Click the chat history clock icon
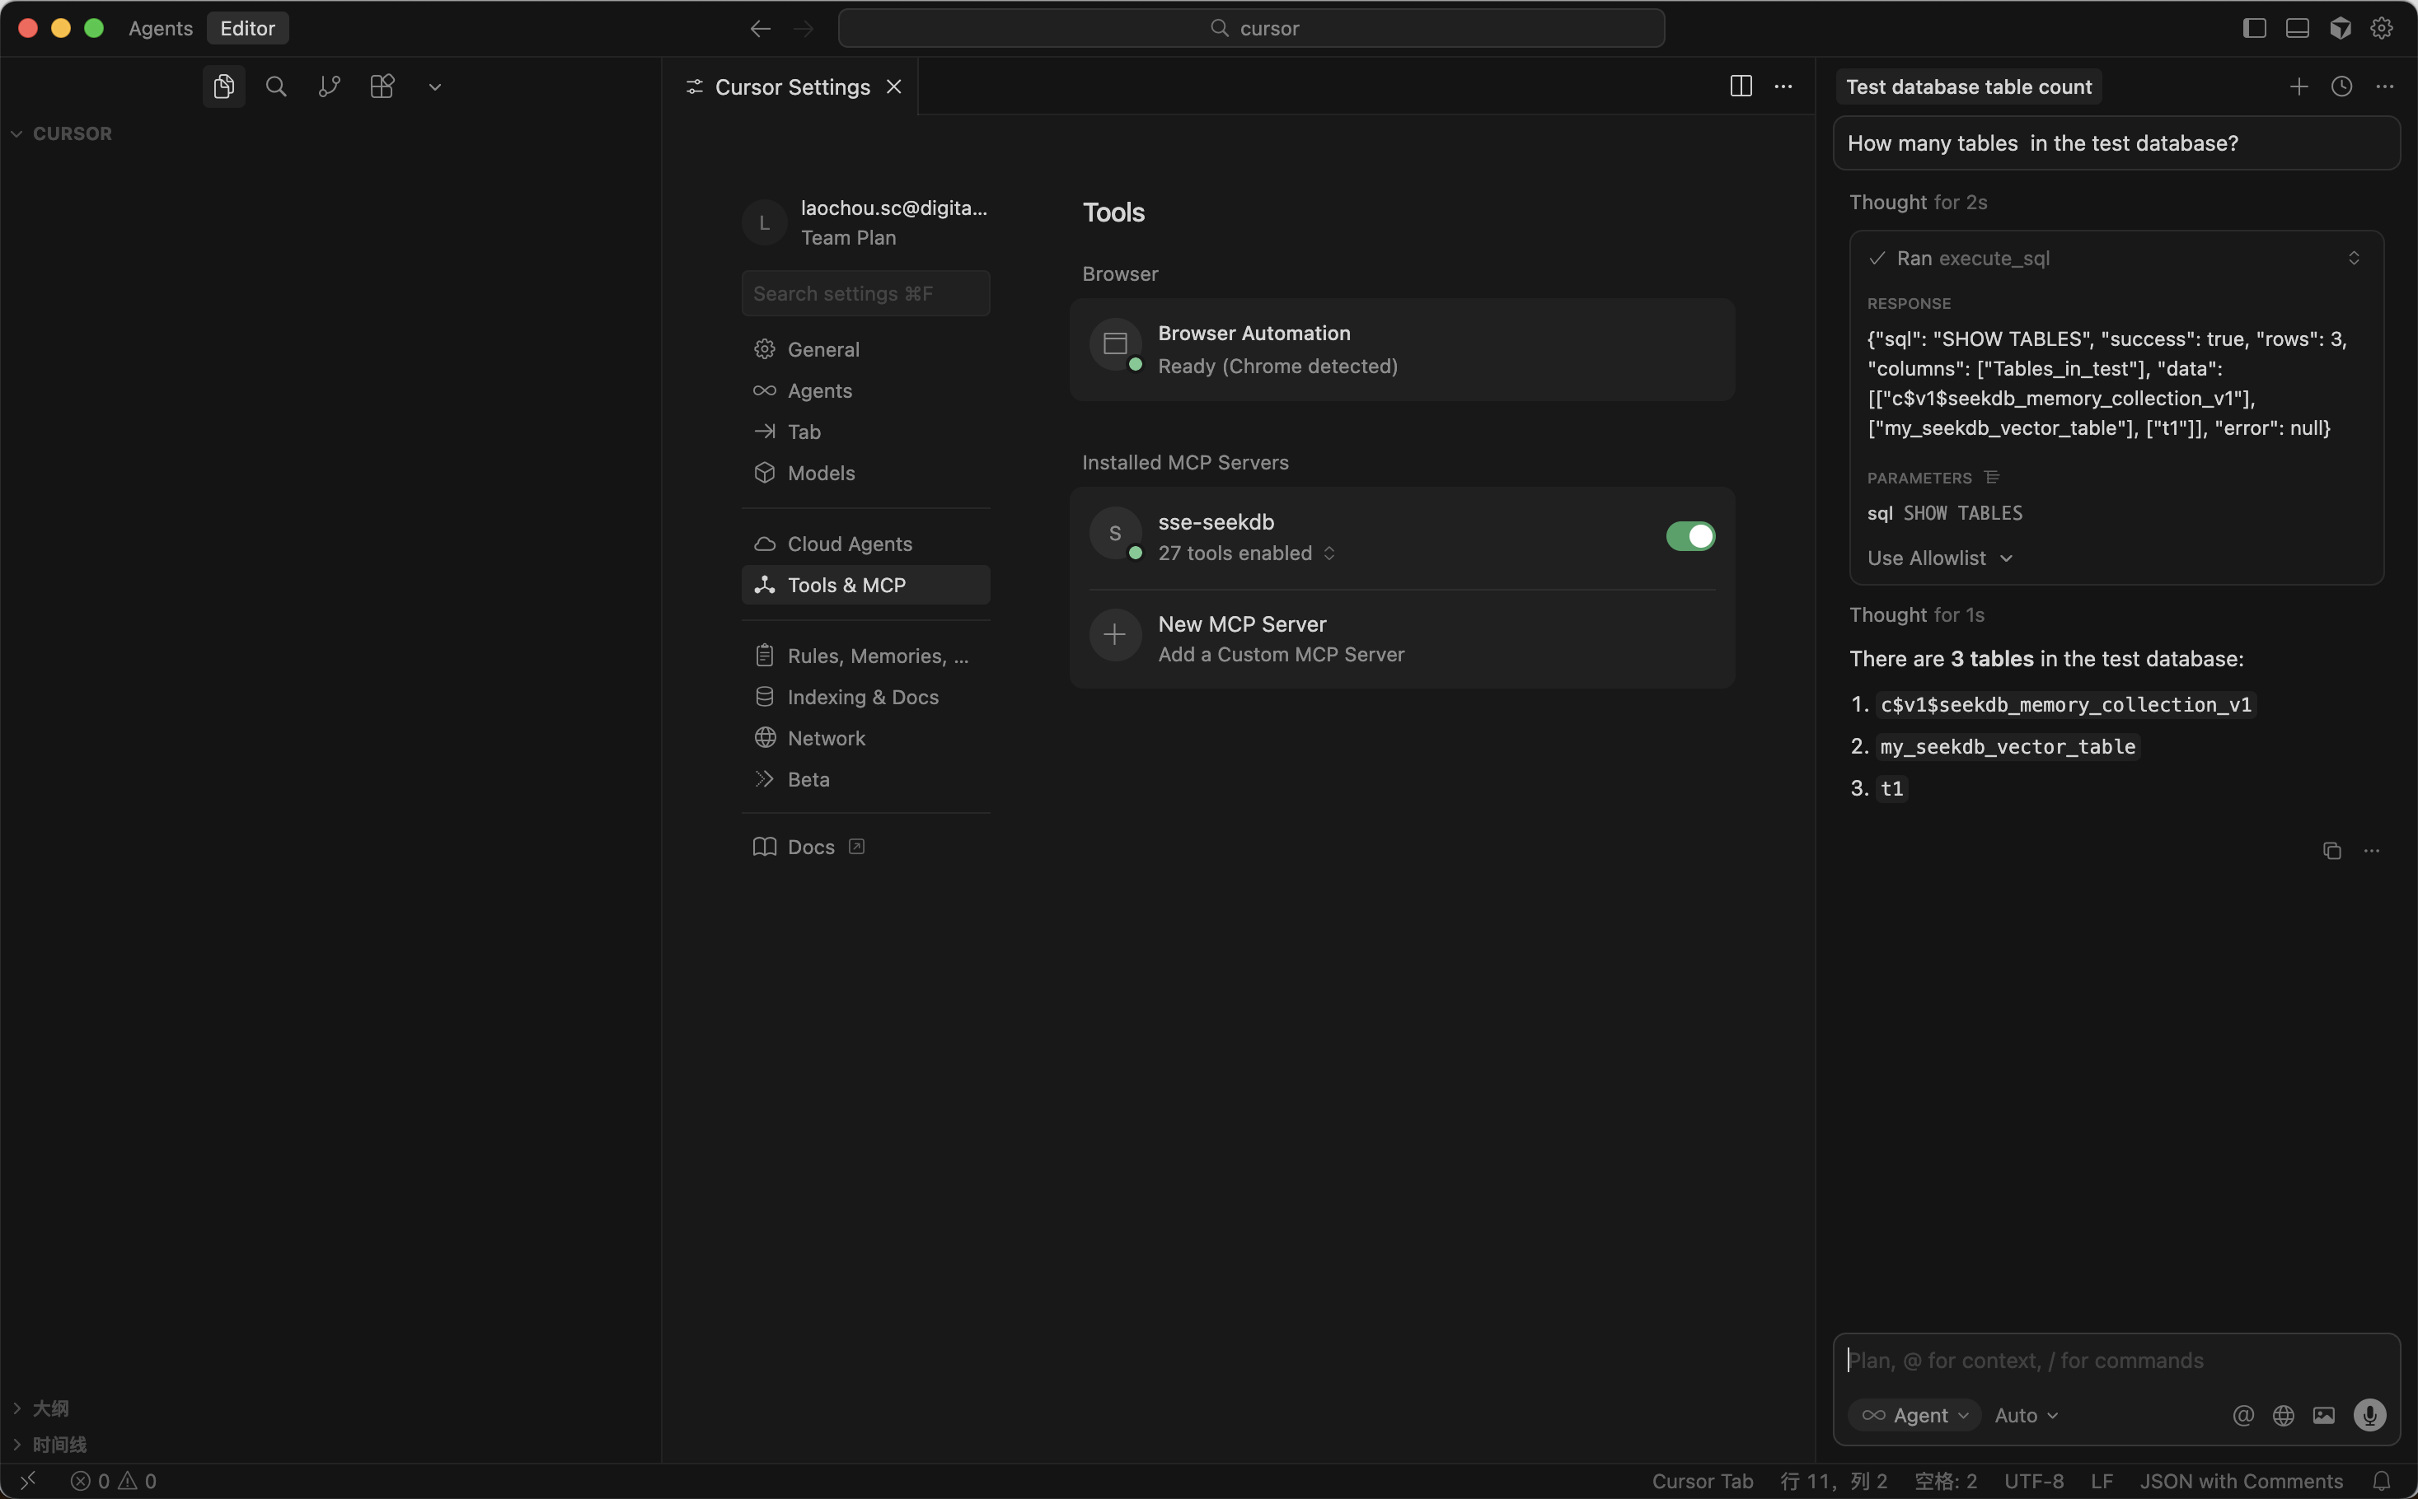The height and width of the screenshot is (1499, 2418). click(2341, 87)
